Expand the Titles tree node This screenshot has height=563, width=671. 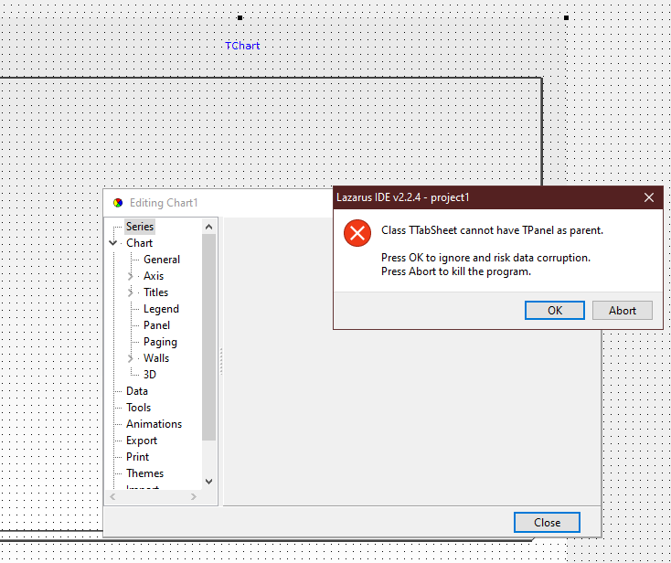coord(131,292)
